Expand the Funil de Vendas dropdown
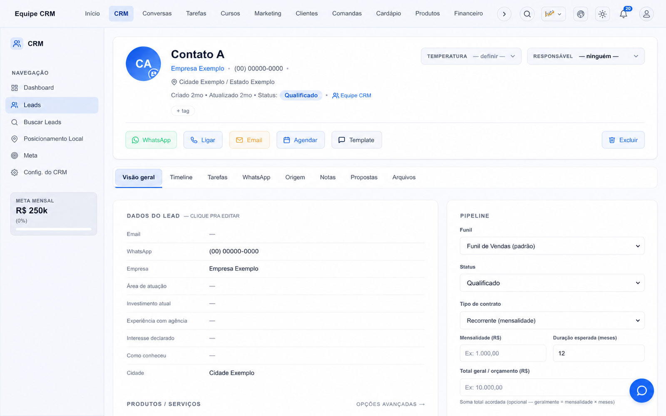Screen dimensions: 666x416 tap(552, 246)
